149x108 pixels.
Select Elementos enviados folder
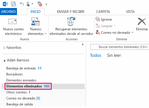[x=21, y=80]
